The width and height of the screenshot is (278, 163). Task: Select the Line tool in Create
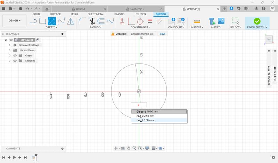click(x=33, y=21)
